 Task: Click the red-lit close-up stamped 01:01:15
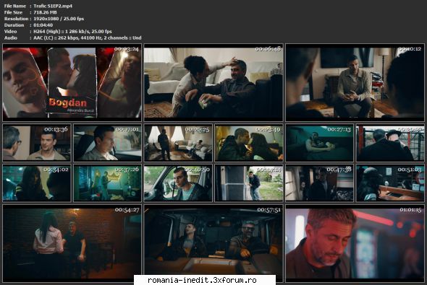(x=355, y=243)
